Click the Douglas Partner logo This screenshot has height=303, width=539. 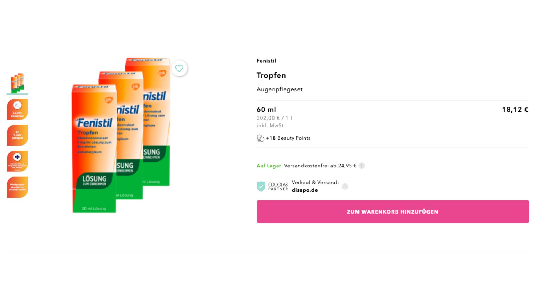point(278,187)
